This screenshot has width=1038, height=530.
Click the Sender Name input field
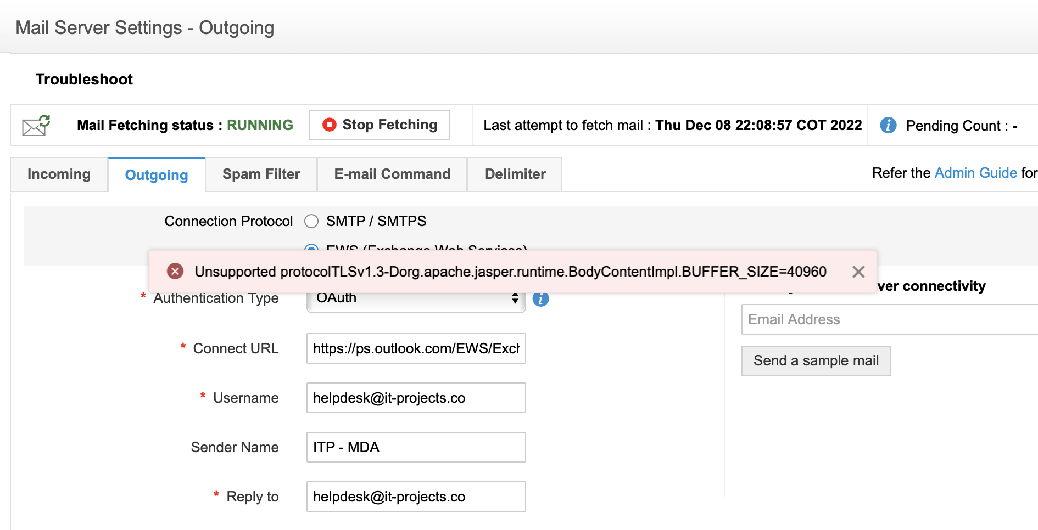[416, 447]
